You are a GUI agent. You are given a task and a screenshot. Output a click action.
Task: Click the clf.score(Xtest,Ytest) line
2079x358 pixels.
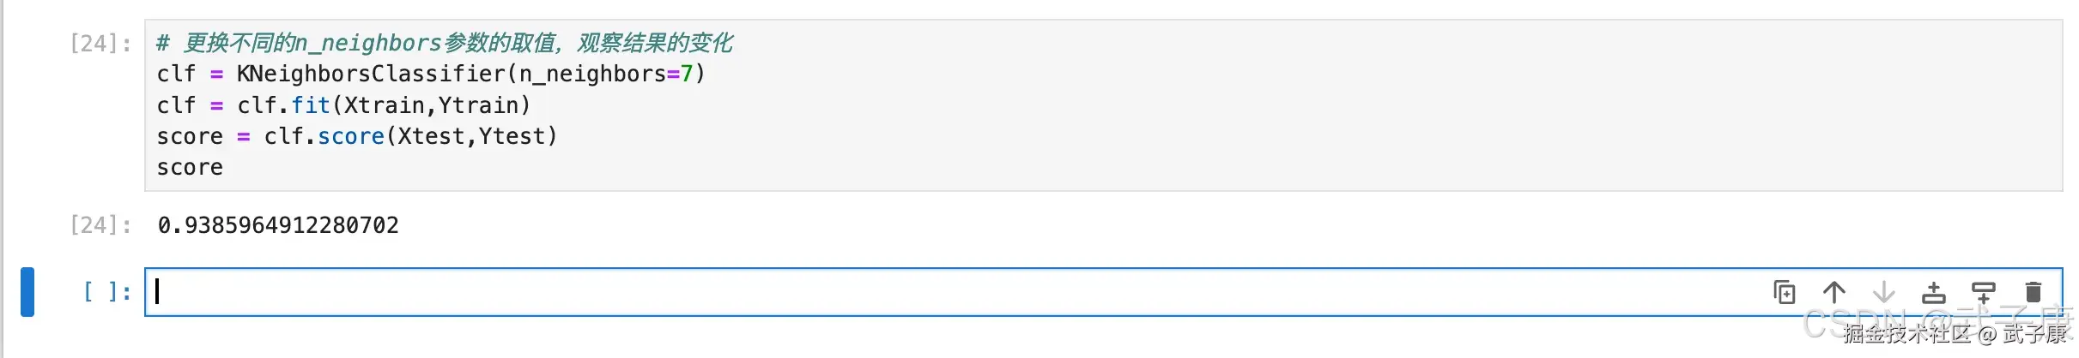(357, 136)
